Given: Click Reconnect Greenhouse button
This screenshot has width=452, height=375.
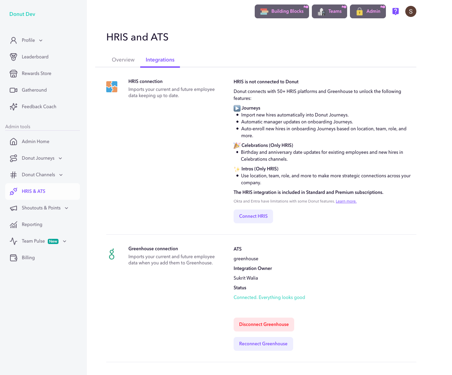Looking at the screenshot, I should click(263, 344).
